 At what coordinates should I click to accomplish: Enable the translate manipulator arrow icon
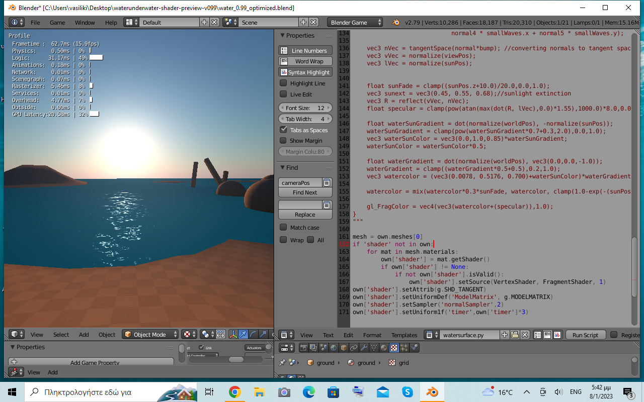[244, 334]
